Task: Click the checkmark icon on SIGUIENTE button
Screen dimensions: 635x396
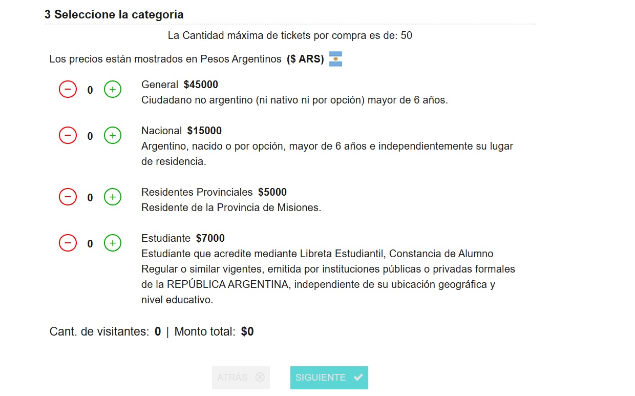Action: [x=357, y=377]
